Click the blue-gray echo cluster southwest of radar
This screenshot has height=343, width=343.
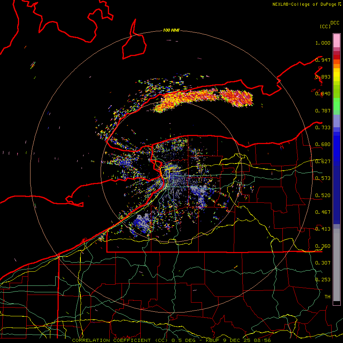pos(142,223)
